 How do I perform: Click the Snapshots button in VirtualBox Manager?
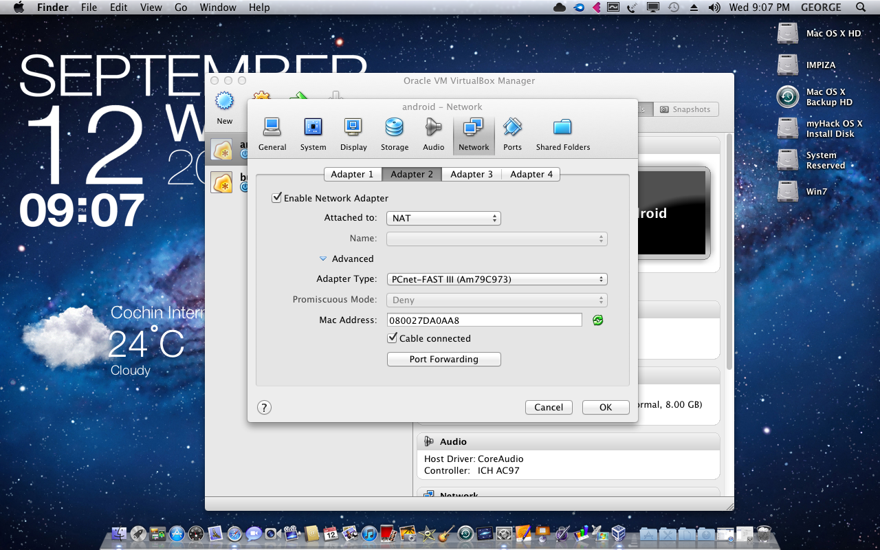[x=685, y=109]
